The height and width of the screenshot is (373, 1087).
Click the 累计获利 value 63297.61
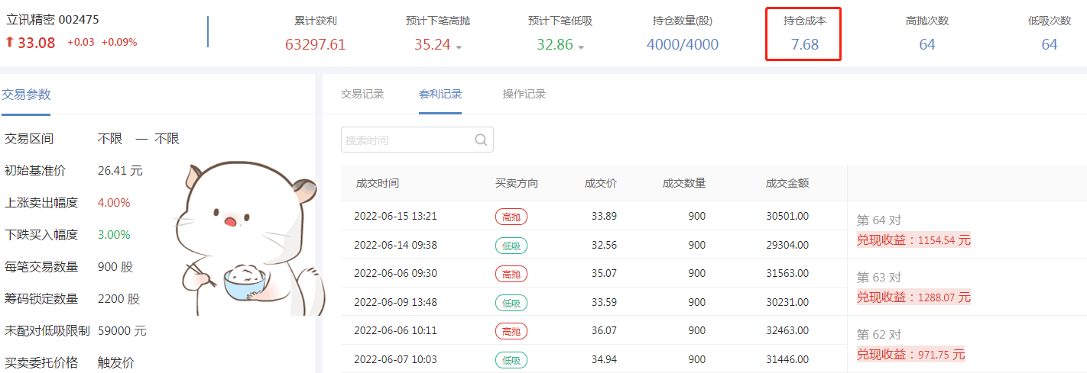click(x=316, y=44)
